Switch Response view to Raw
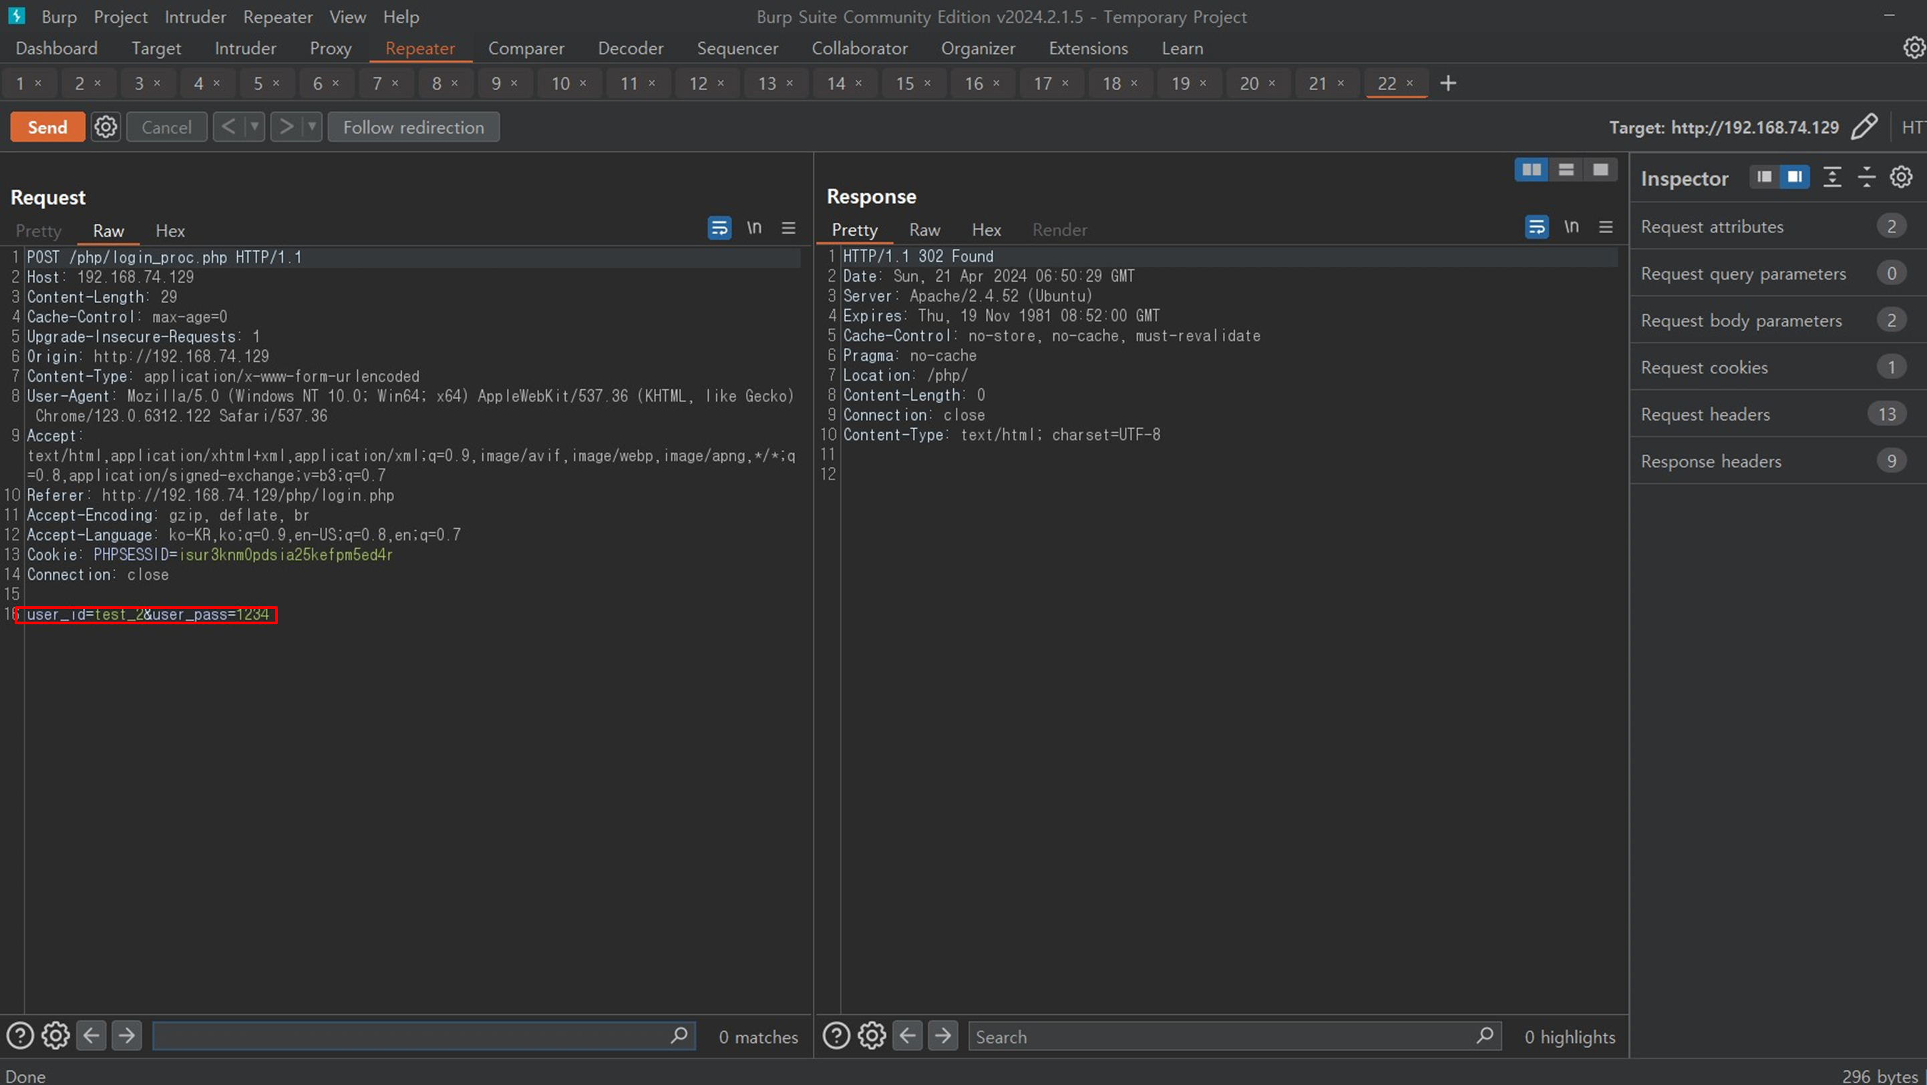1927x1085 pixels. click(924, 230)
